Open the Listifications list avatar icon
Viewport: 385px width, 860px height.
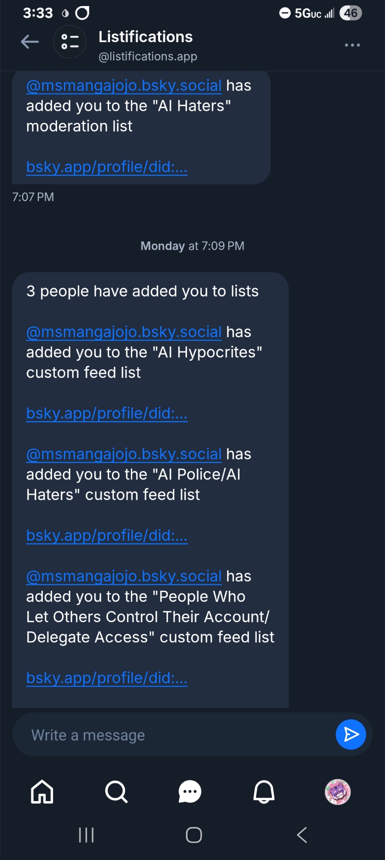[70, 42]
